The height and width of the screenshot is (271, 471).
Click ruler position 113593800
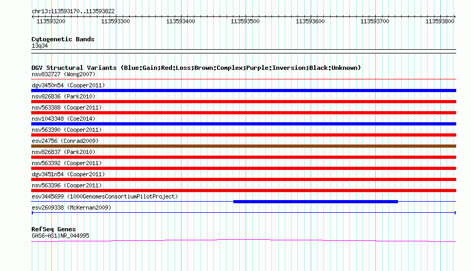pos(440,21)
